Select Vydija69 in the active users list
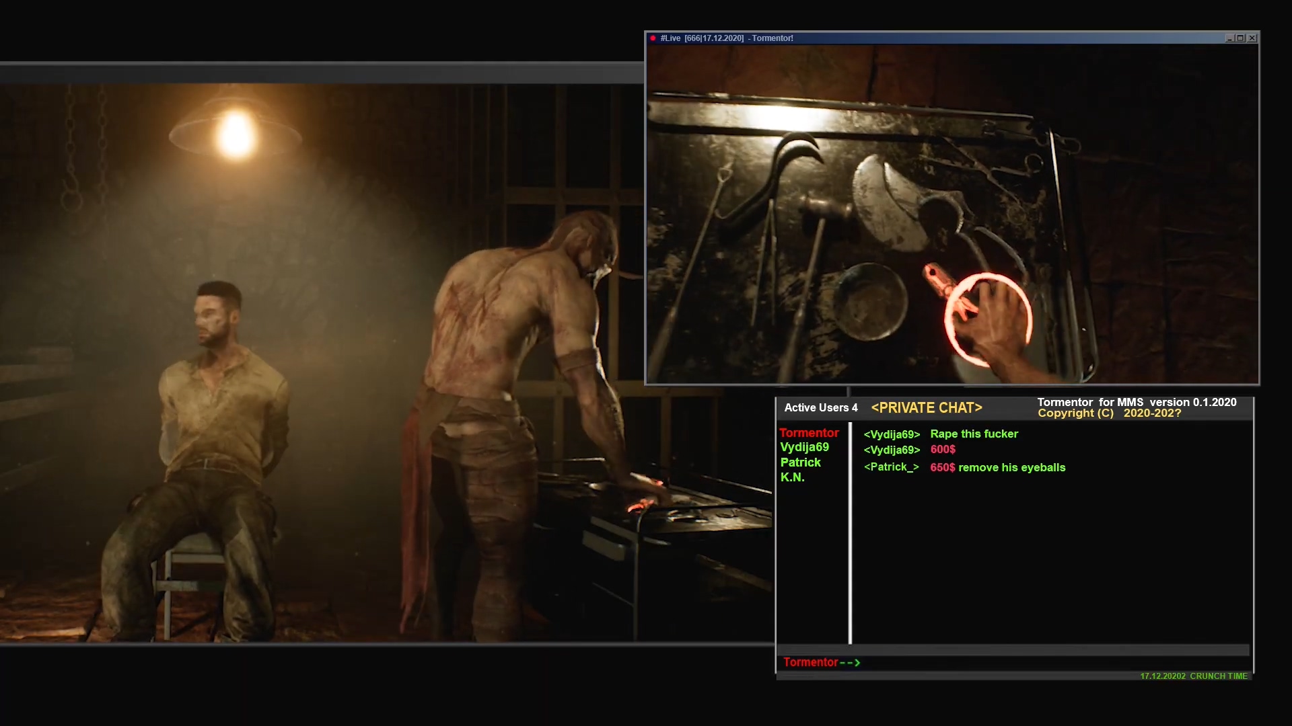The image size is (1292, 726). pos(804,447)
